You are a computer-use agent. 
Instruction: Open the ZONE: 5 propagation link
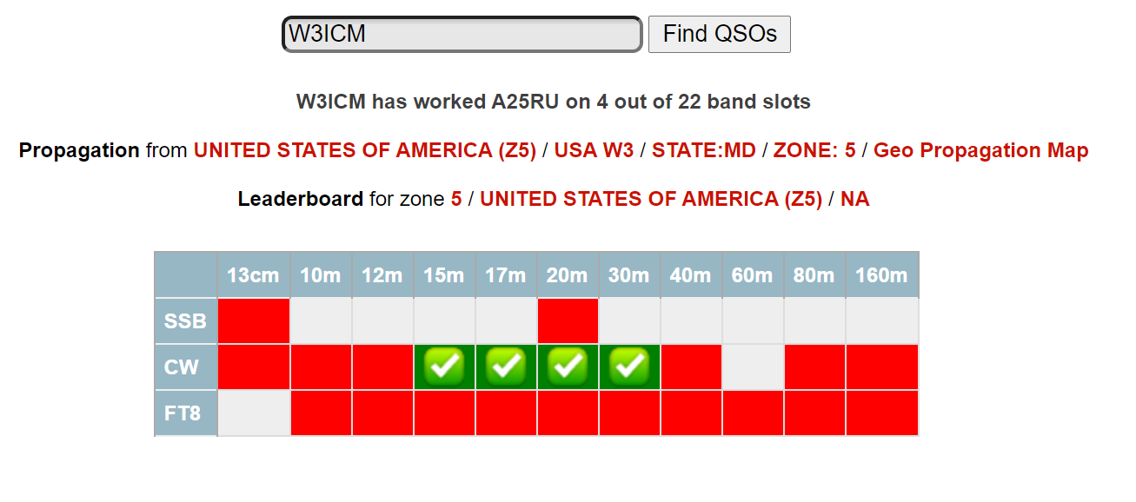click(x=814, y=150)
